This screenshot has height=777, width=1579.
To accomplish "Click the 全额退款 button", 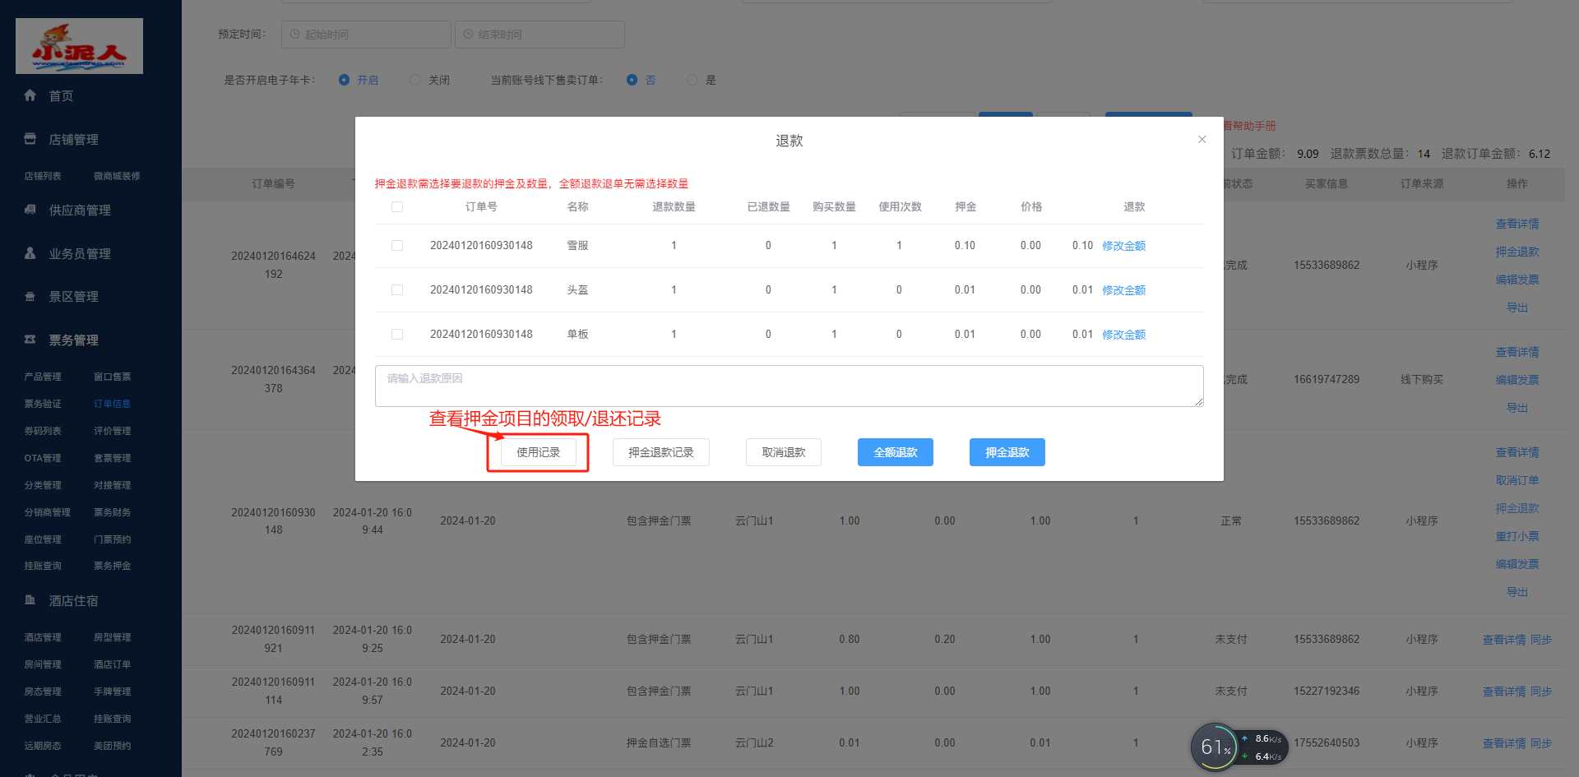I will (895, 452).
